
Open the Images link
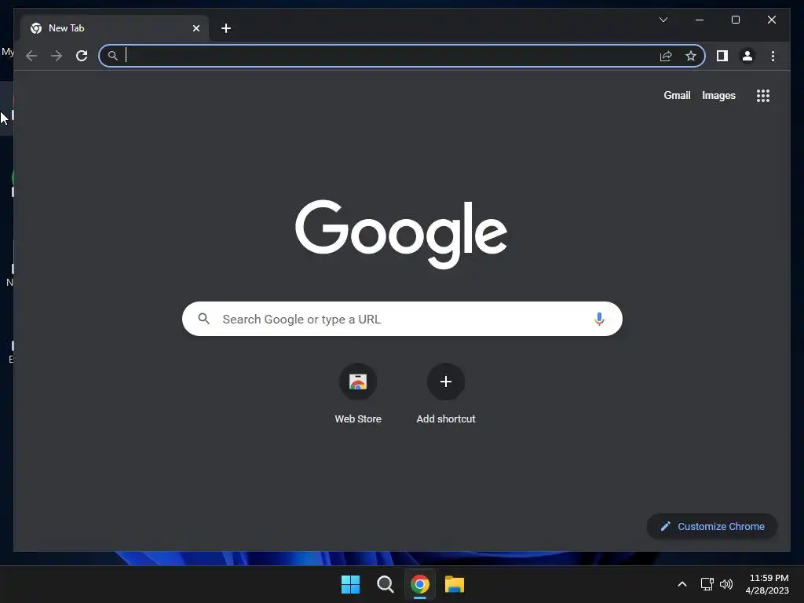pyautogui.click(x=718, y=95)
